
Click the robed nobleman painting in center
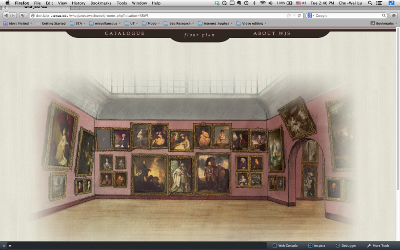tap(181, 175)
